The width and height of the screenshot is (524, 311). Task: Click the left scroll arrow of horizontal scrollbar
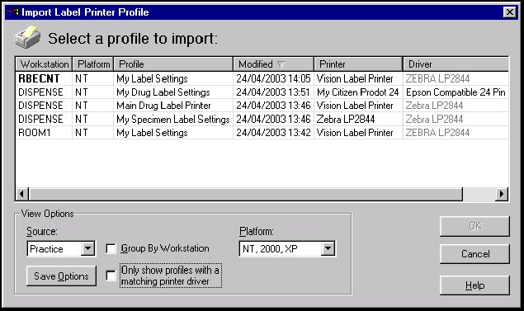pos(21,194)
